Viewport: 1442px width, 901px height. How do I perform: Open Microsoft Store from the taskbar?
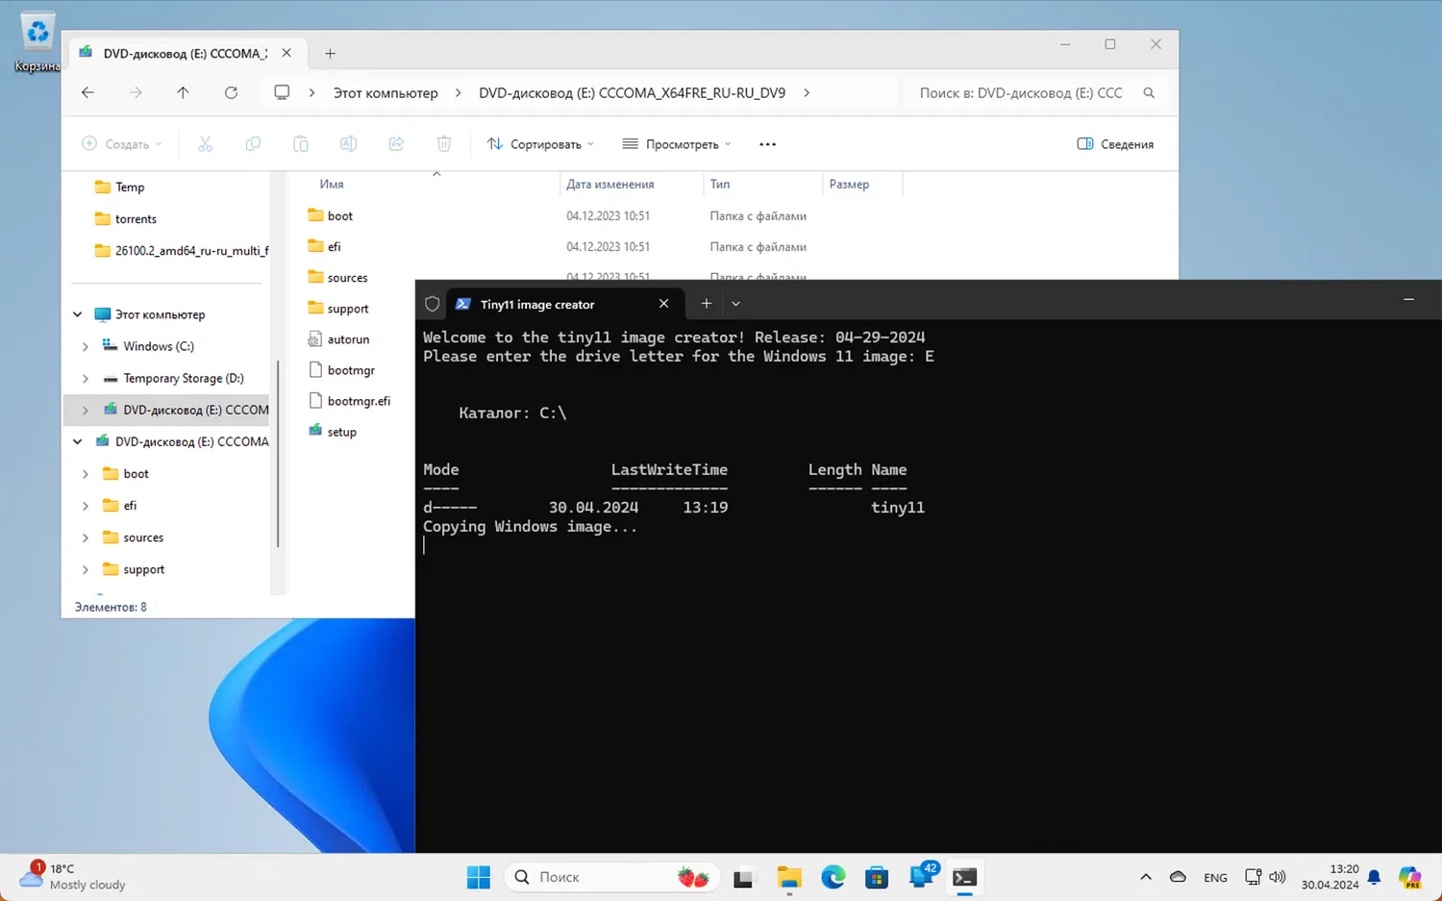tap(877, 877)
